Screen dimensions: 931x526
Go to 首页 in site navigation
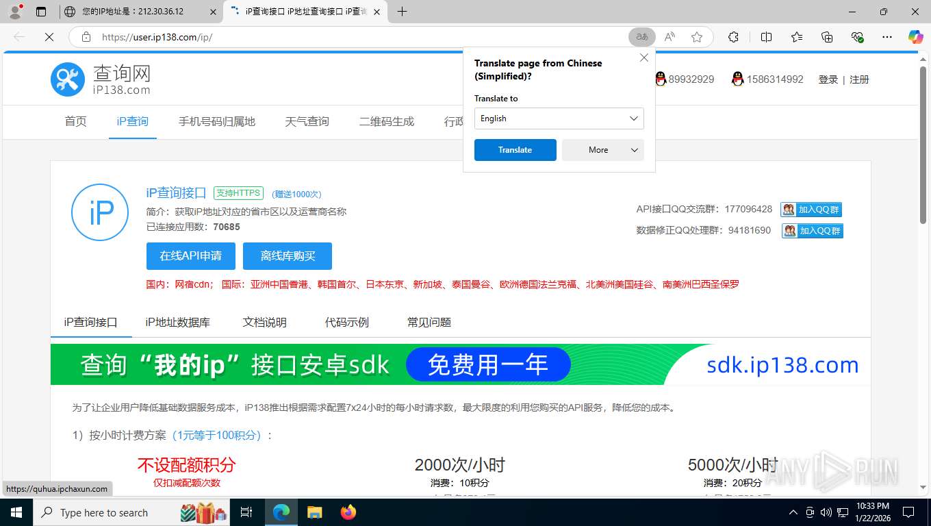pos(75,121)
